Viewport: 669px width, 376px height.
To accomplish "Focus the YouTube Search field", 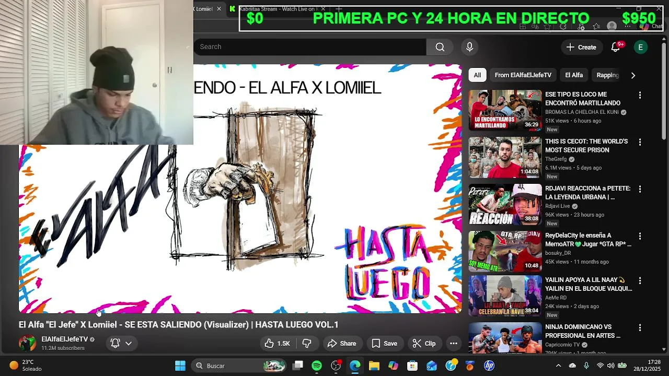I will [310, 47].
